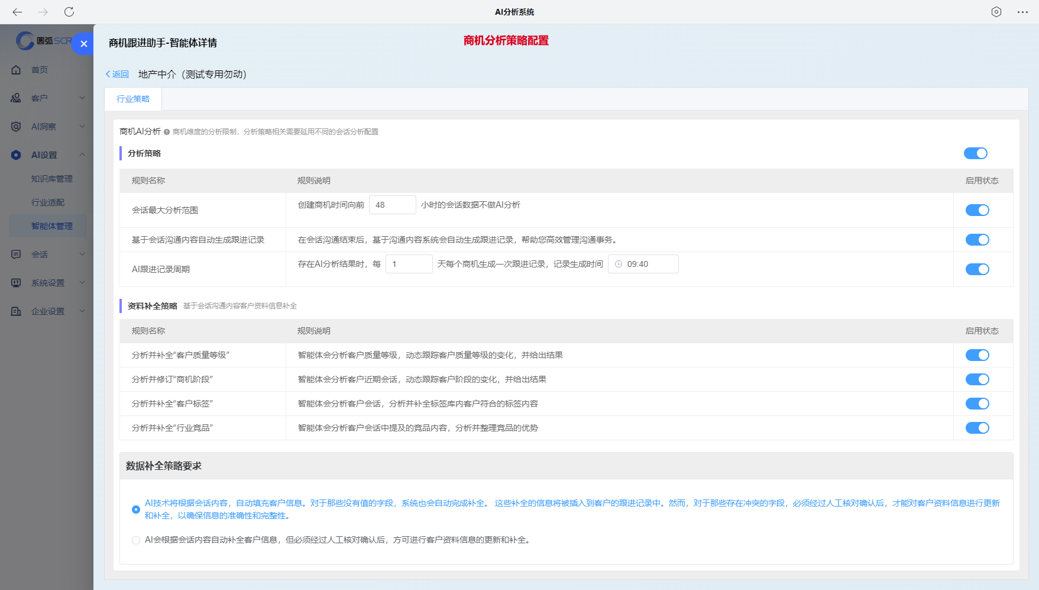Expand the 系统设置 section chevron
The image size is (1039, 590).
coord(82,282)
